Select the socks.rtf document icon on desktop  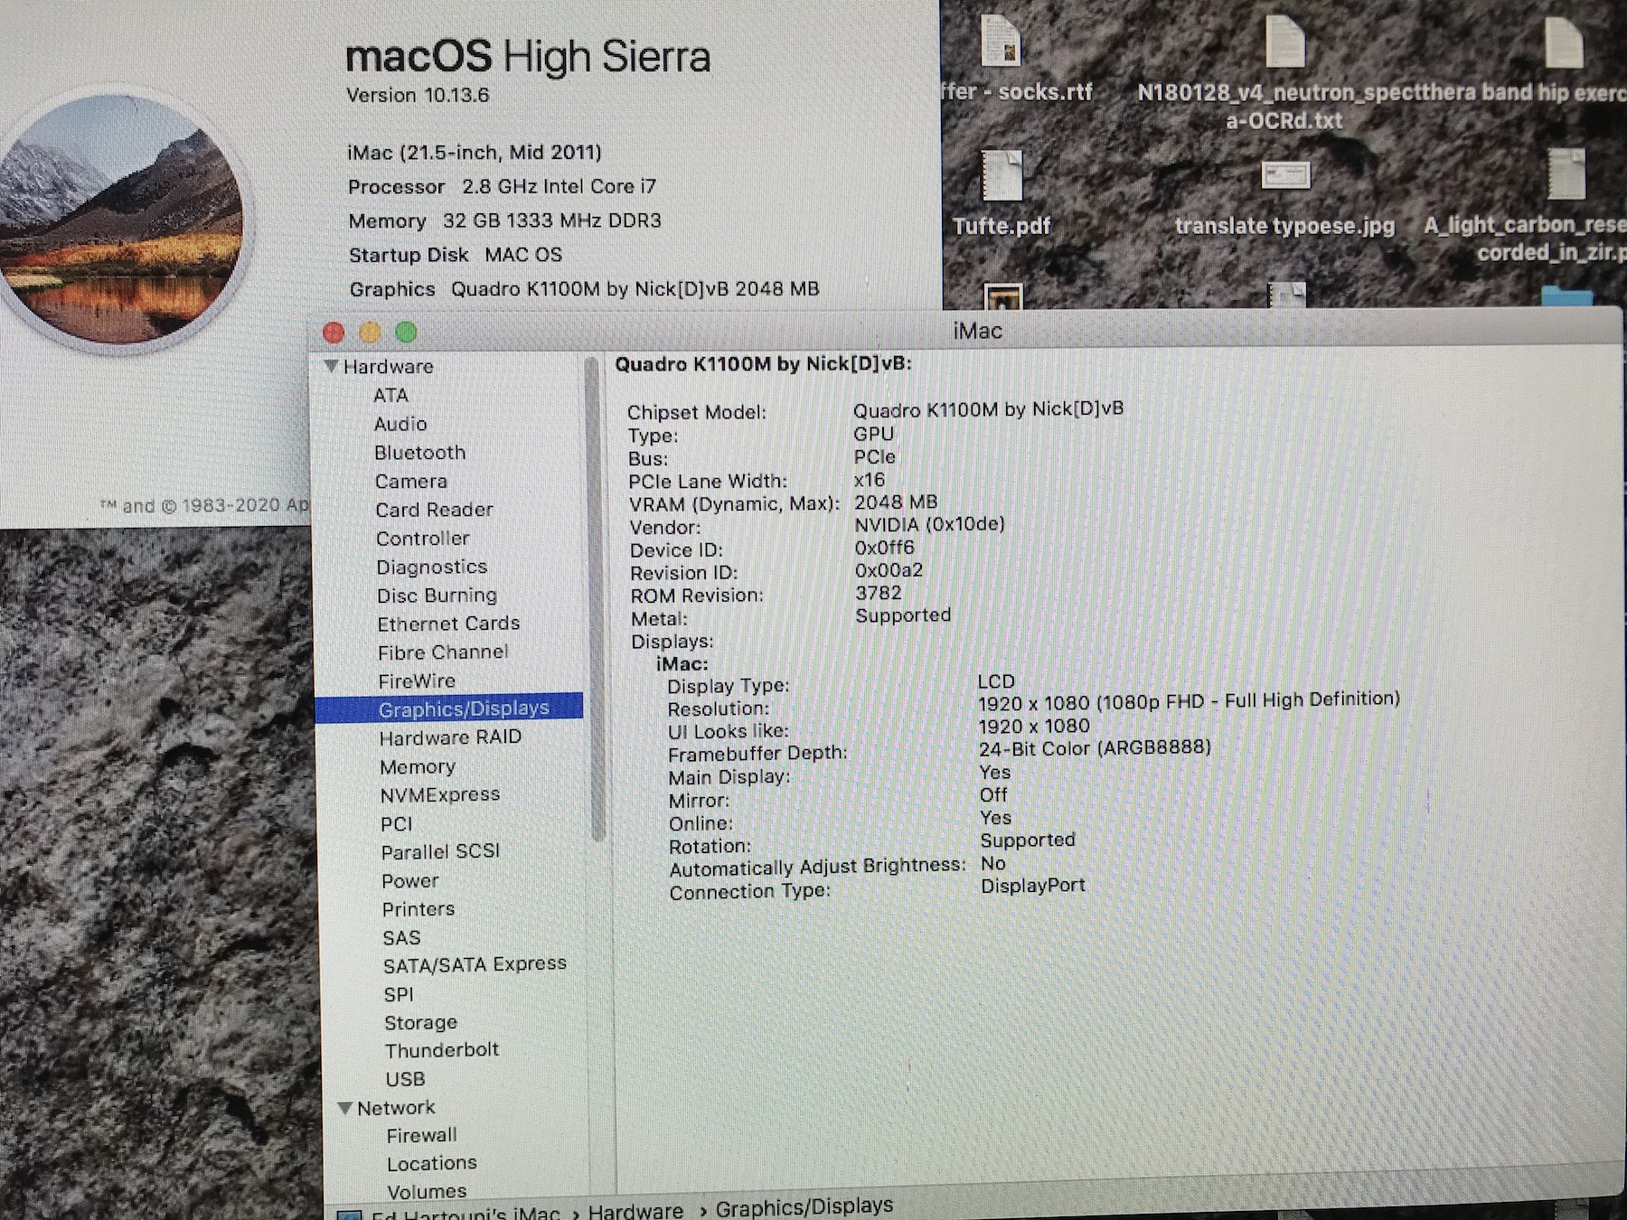[1002, 41]
